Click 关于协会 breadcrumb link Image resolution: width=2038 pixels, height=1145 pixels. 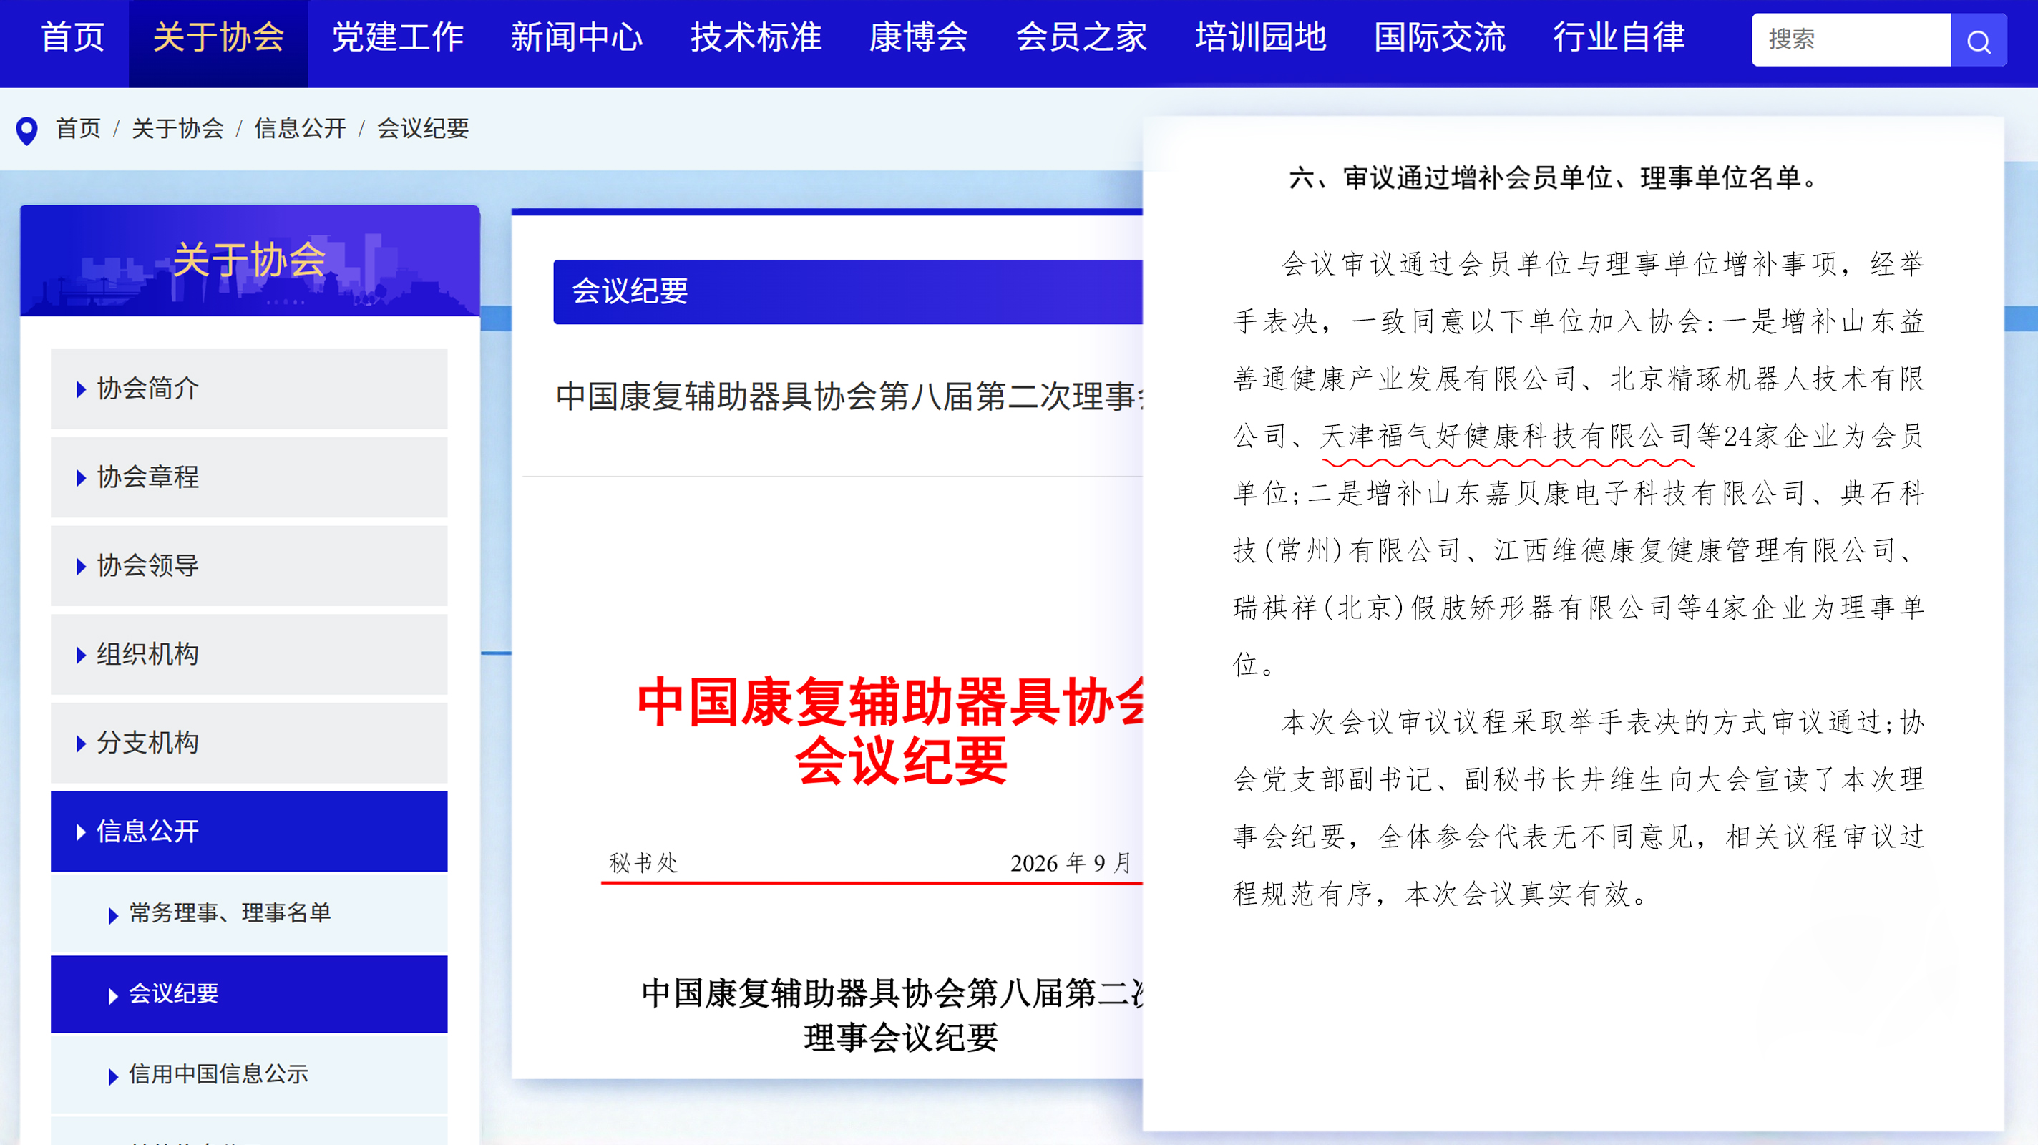pyautogui.click(x=177, y=128)
